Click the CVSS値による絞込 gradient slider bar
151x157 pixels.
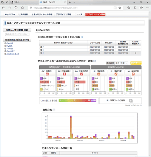(x=77, y=101)
